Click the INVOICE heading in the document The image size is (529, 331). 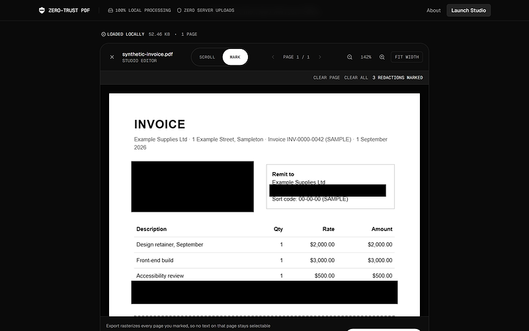pos(159,124)
